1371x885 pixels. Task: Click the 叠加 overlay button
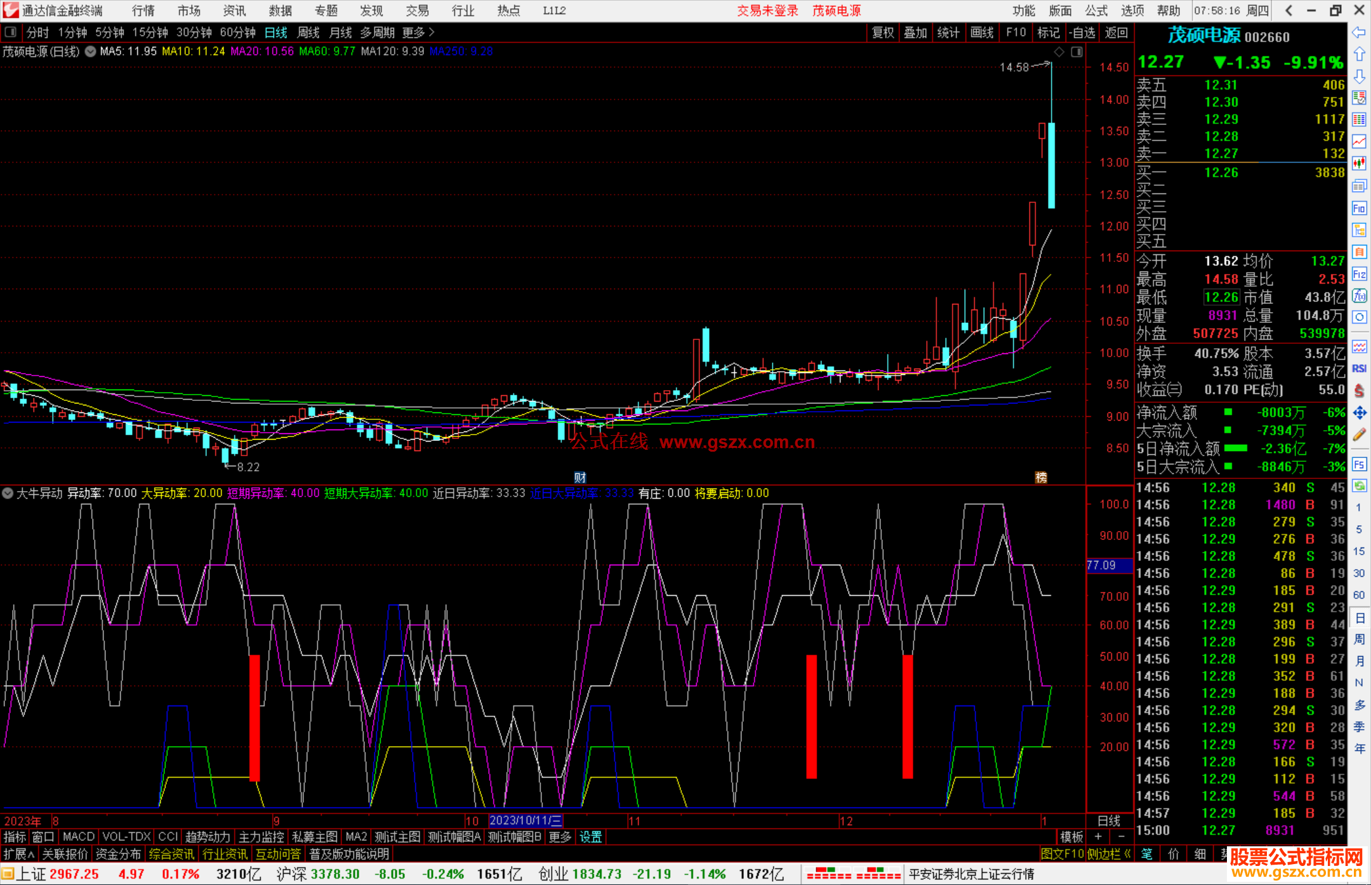coord(915,32)
